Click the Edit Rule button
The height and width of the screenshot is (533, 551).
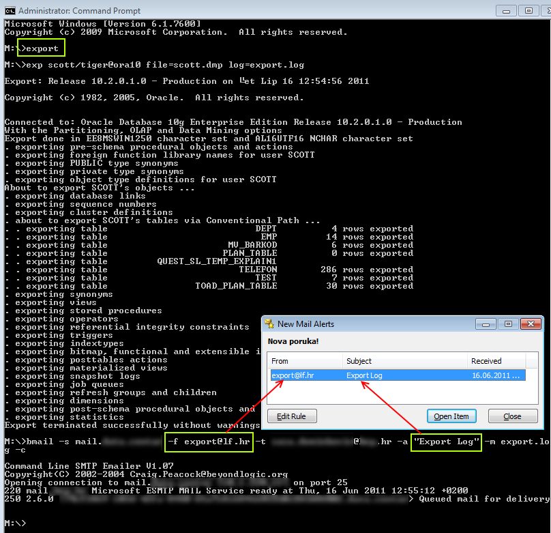tap(292, 416)
